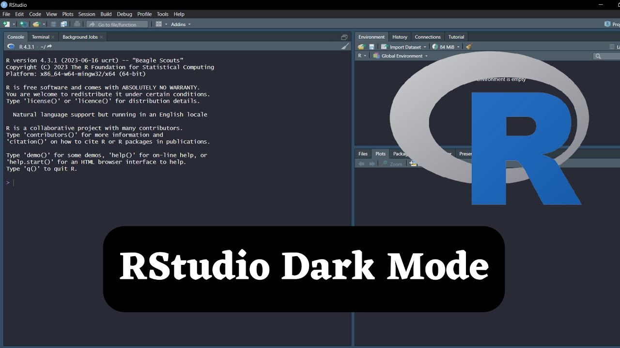
Task: Switch to the Connections tab
Action: (x=428, y=37)
